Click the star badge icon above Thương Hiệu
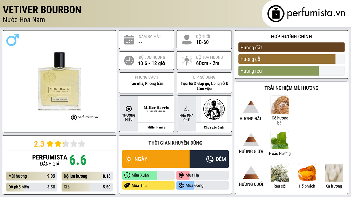 pos(129,109)
